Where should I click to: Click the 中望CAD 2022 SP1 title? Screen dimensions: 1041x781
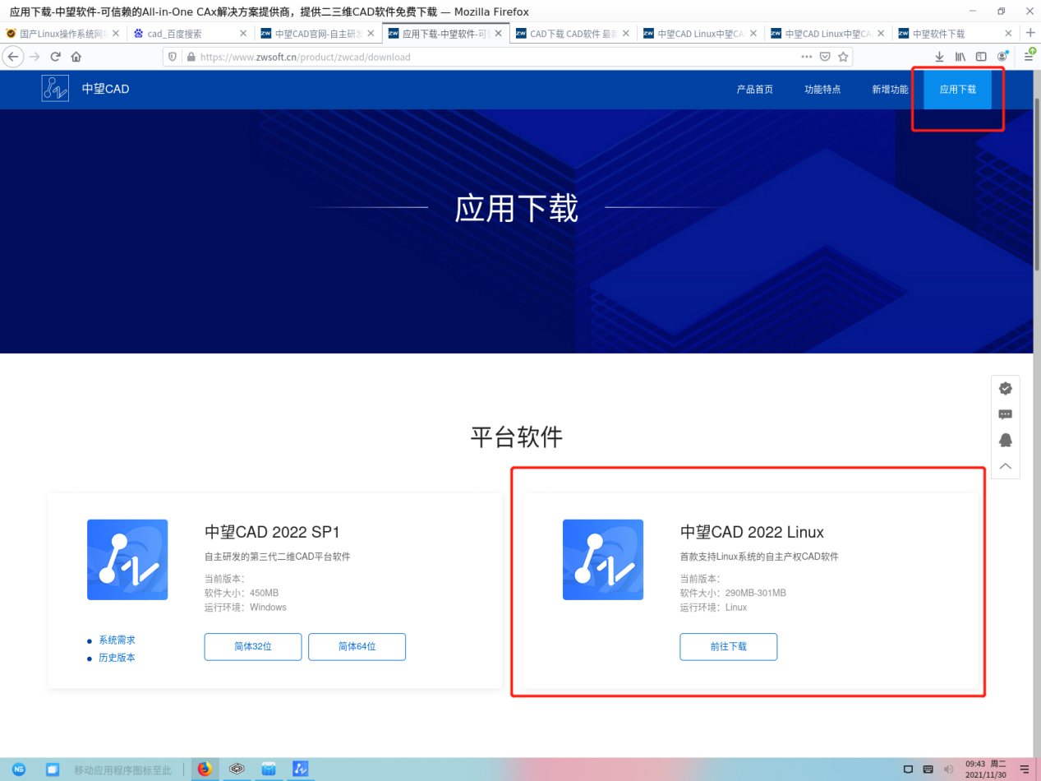pyautogui.click(x=272, y=532)
